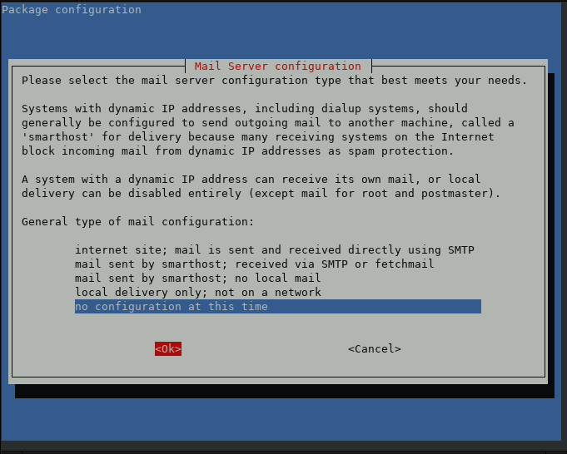Click the blue background below the dialog
This screenshot has width=567, height=454.
coord(282,419)
